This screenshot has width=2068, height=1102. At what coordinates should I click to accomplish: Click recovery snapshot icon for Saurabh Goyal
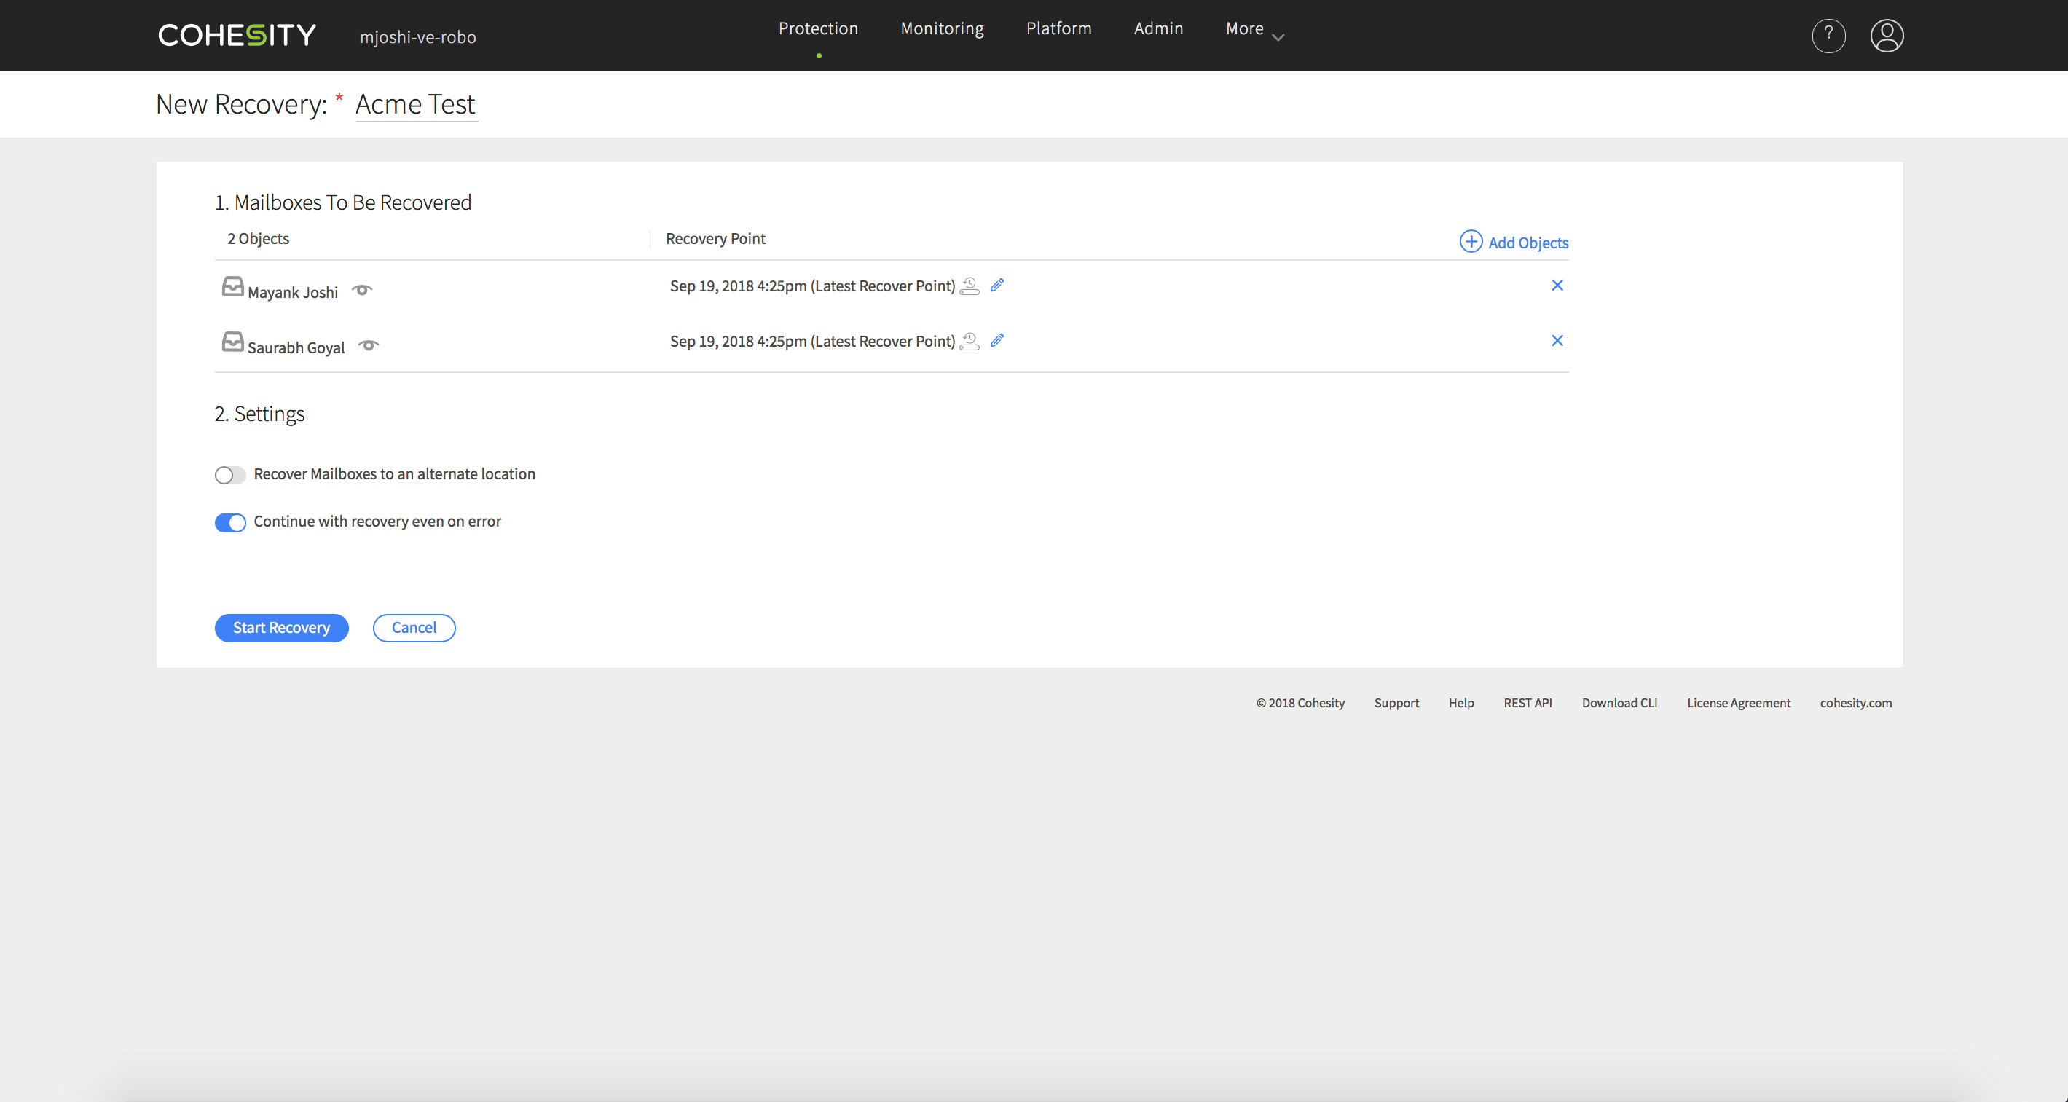click(x=970, y=341)
